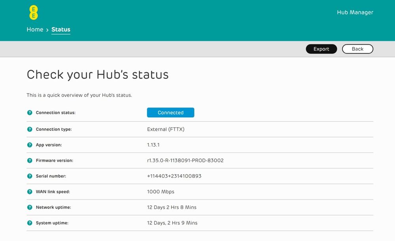395x241 pixels.
Task: Open help icon beside Connection status
Action: [29, 113]
